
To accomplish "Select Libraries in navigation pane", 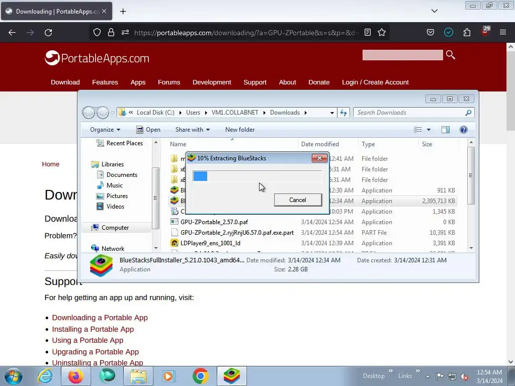I will pyautogui.click(x=108, y=164).
